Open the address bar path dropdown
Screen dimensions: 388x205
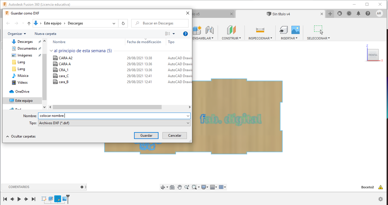coord(114,23)
